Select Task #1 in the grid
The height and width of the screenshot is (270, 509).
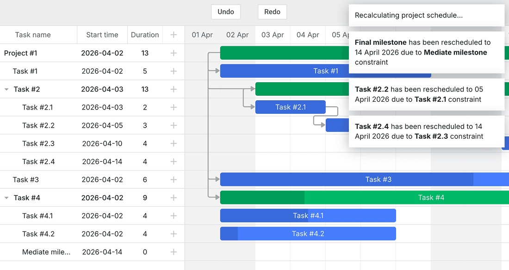point(25,71)
